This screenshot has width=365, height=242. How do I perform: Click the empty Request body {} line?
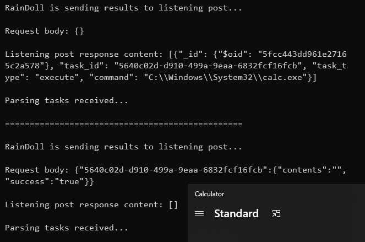tap(45, 31)
